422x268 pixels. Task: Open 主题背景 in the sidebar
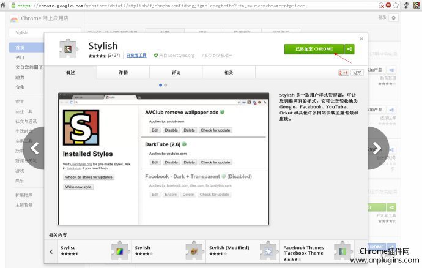coord(24,205)
